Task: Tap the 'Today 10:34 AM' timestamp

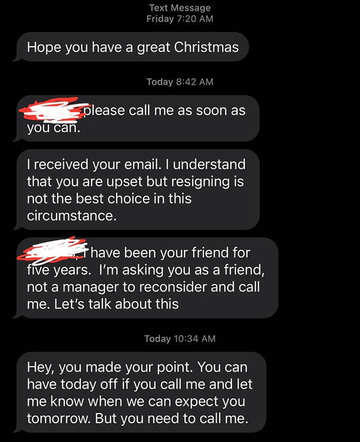Action: 180,338
